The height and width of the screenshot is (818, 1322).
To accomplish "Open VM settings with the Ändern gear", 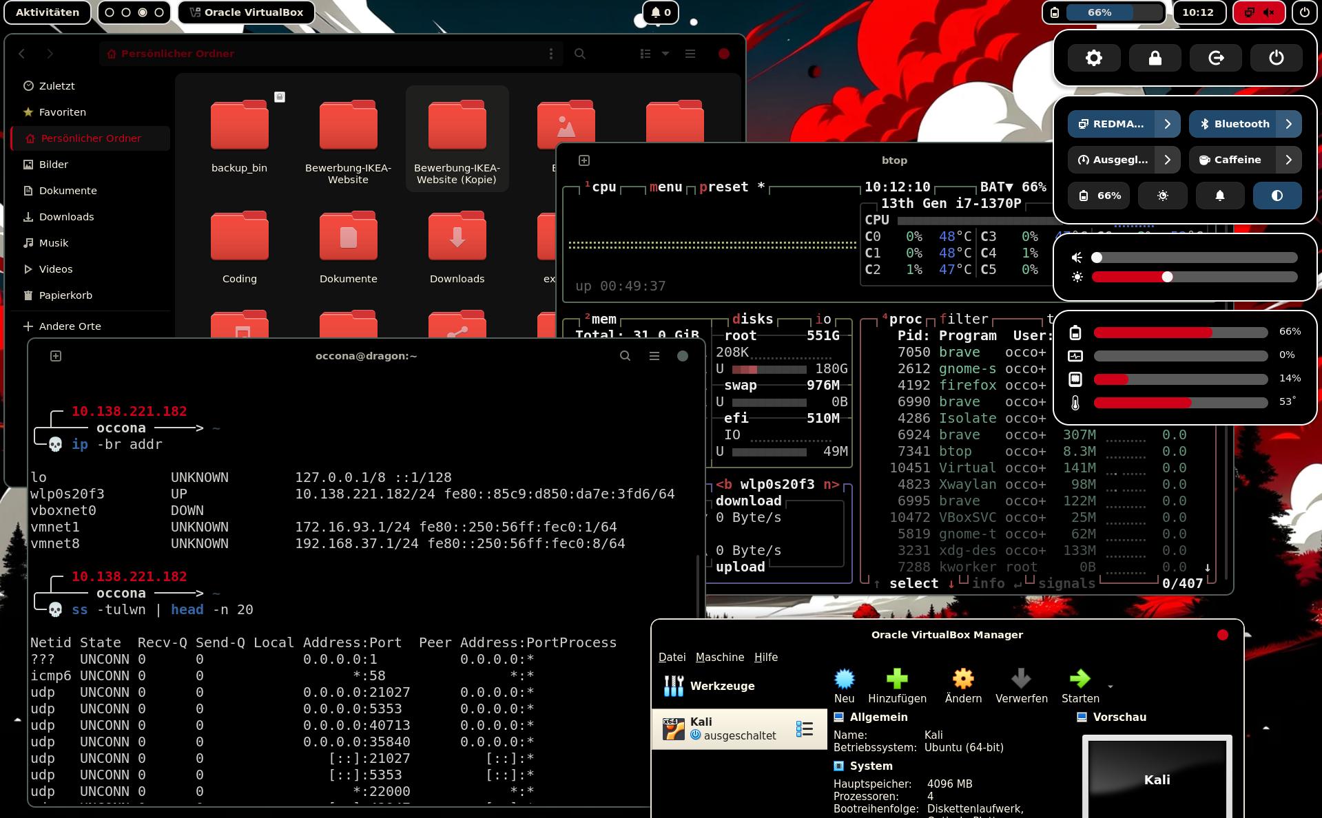I will [962, 680].
